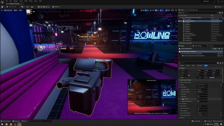Image resolution: width=224 pixels, height=126 pixels.
Task: Select the directional light sun icon in viewport
Action: pyautogui.click(x=29, y=12)
